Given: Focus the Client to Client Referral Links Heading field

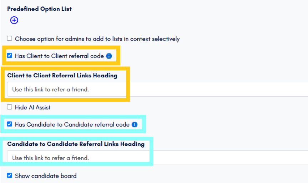Looking at the screenshot, I should tap(157, 89).
